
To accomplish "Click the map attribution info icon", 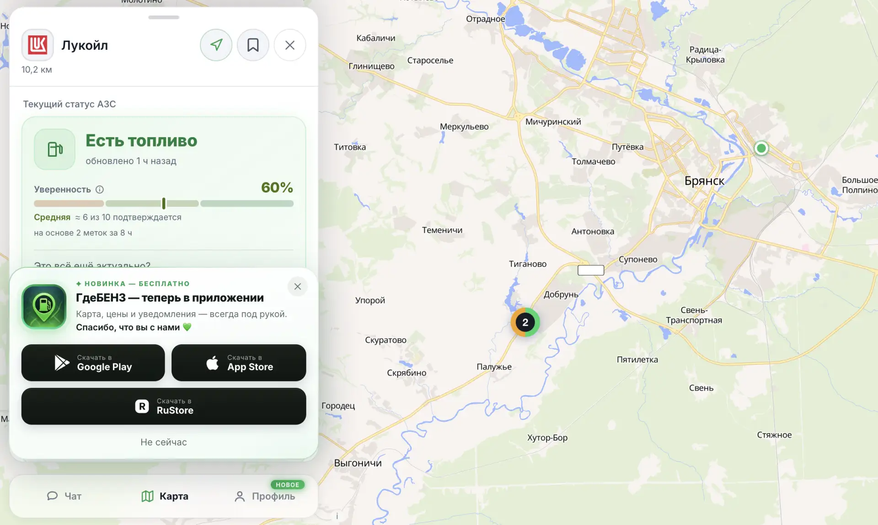I will click(337, 516).
